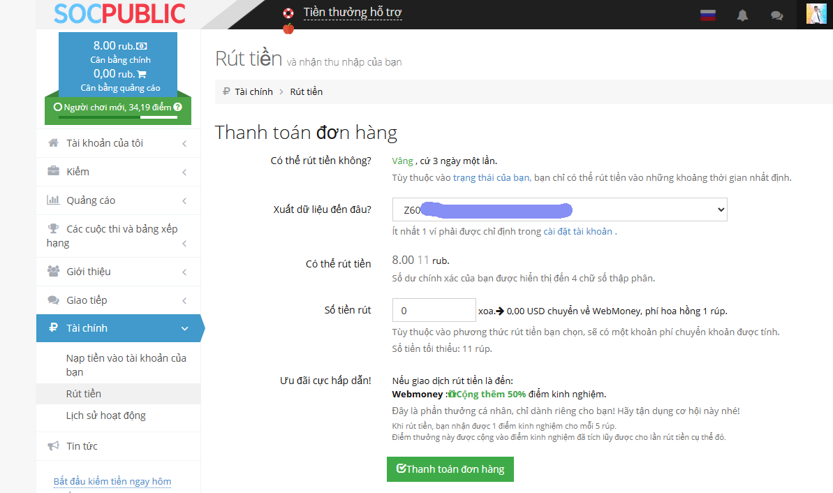Open the user profile avatar
The image size is (833, 493).
pyautogui.click(x=816, y=14)
